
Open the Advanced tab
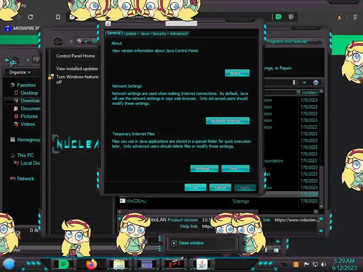179,34
